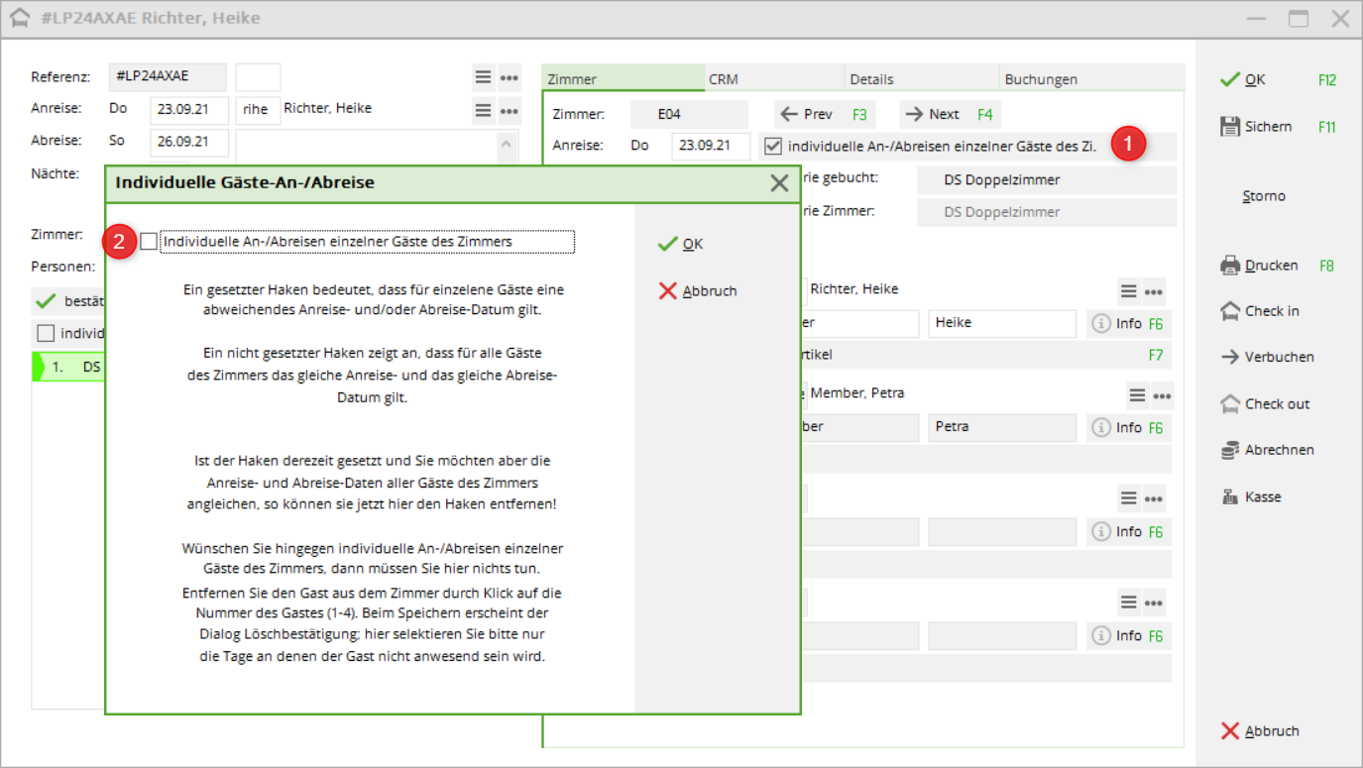Image resolution: width=1363 pixels, height=768 pixels.
Task: Expand hamburger menu for Member, Petra
Action: tap(1137, 395)
